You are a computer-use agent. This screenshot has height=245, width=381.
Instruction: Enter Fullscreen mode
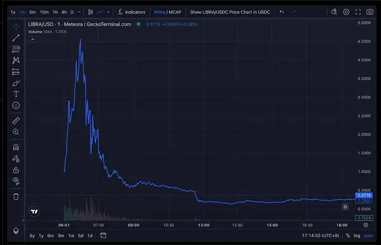[358, 12]
